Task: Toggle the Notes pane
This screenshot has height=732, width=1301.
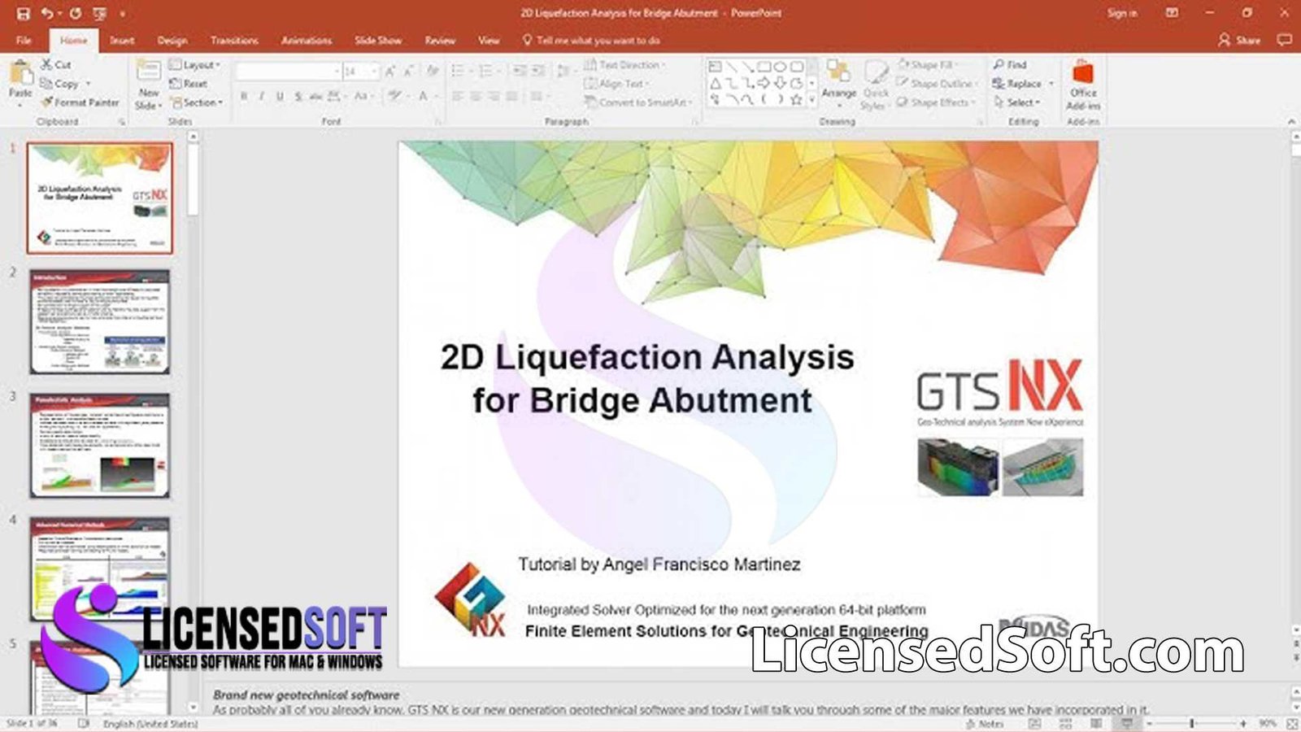Action: [x=985, y=723]
